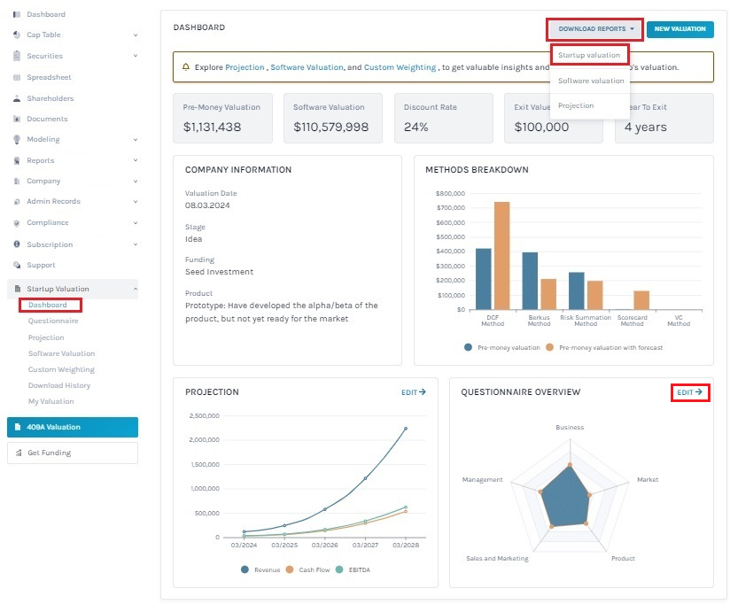The width and height of the screenshot is (730, 604).
Task: Expand the Reports chevron
Action: [136, 160]
